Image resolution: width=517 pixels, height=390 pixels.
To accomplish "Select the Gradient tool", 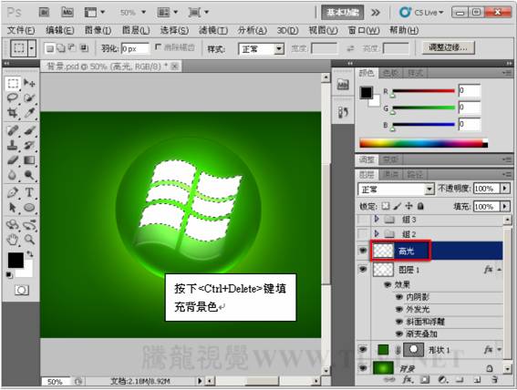I will pos(29,160).
